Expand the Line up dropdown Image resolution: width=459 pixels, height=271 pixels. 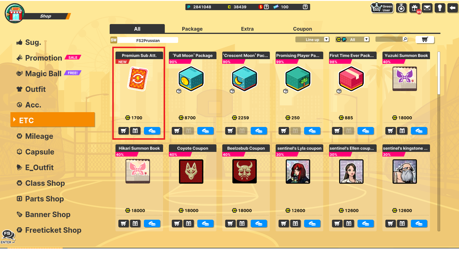click(312, 39)
